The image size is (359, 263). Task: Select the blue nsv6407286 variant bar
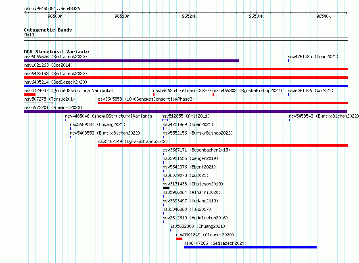coord(250,247)
